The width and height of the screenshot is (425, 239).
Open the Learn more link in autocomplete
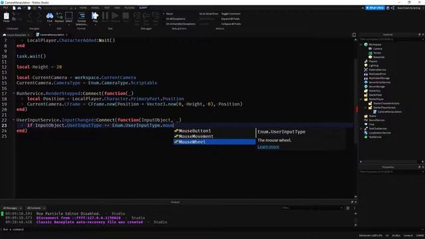pos(268,147)
